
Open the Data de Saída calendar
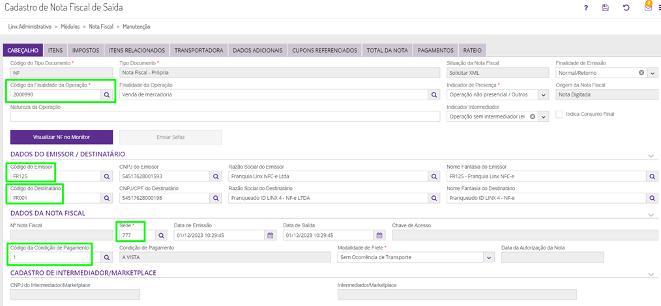pos(380,235)
